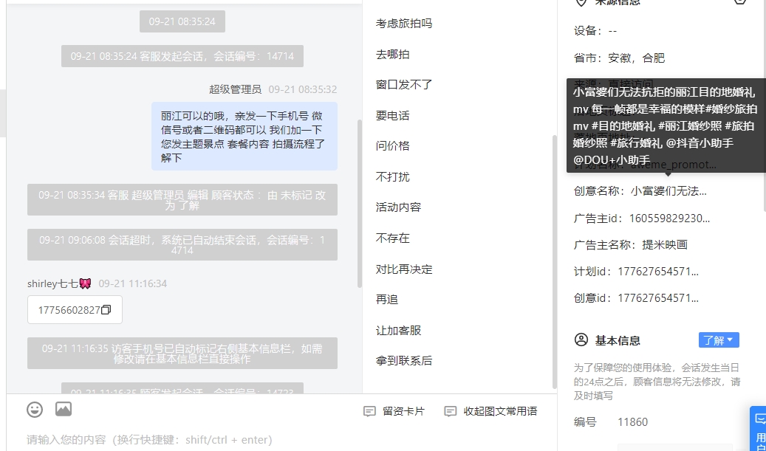766x451 pixels.
Task: Click the 编号 11860 value
Action: (632, 422)
